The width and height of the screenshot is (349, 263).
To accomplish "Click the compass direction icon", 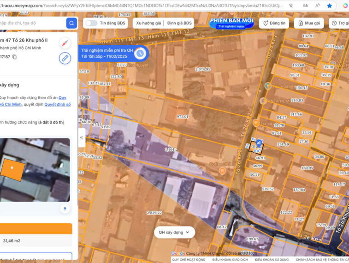I will [x=65, y=43].
